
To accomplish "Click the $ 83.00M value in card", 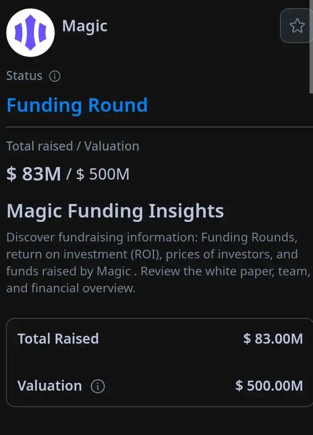I will point(273,339).
